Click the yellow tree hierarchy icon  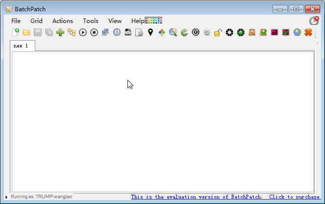(x=72, y=32)
